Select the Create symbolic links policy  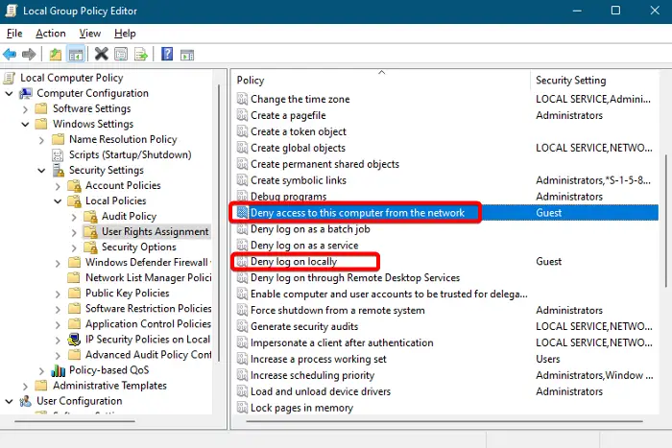click(299, 180)
